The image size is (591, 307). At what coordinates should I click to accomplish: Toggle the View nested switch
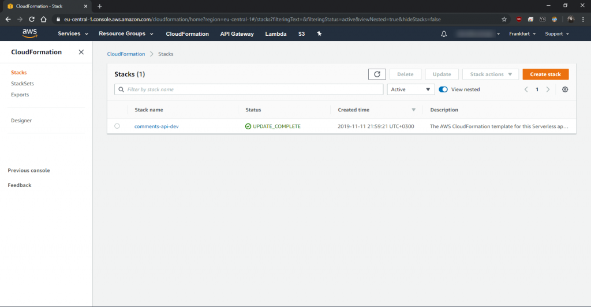click(443, 89)
